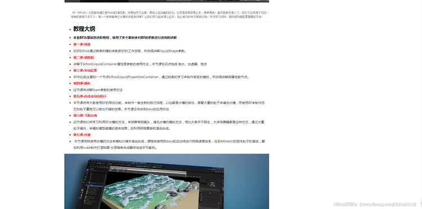Click the red 第五课-自适应导向航行 lesson title

point(89,96)
